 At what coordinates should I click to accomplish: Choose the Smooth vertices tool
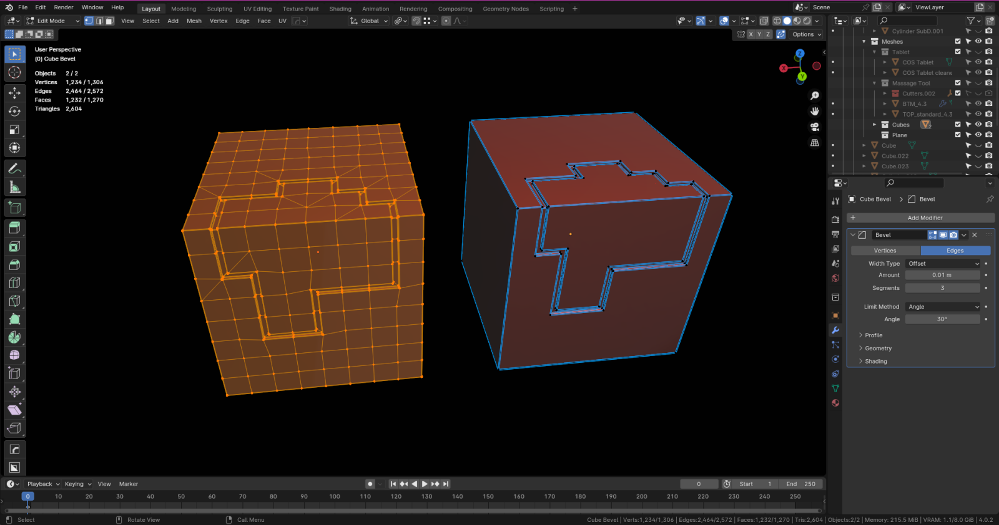(15, 355)
